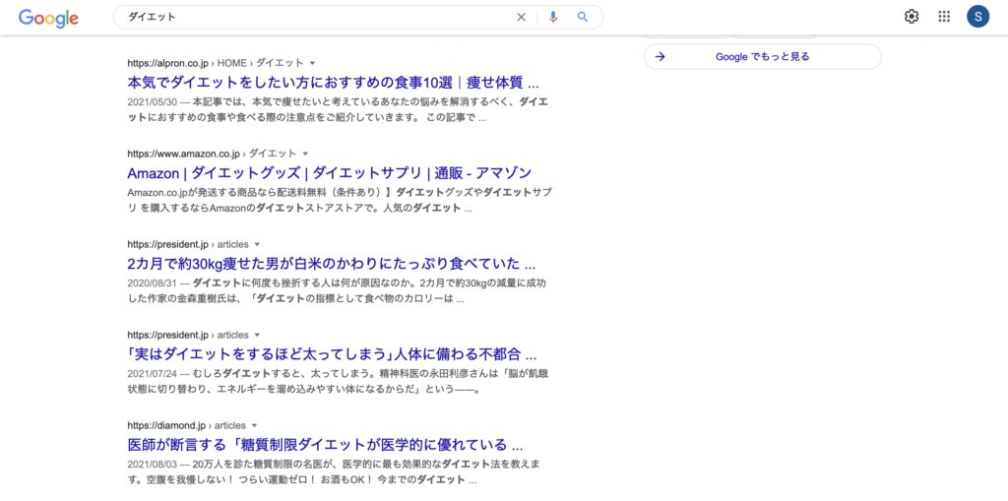Open the settings gear menu
Image resolution: width=1008 pixels, height=501 pixels.
[912, 17]
